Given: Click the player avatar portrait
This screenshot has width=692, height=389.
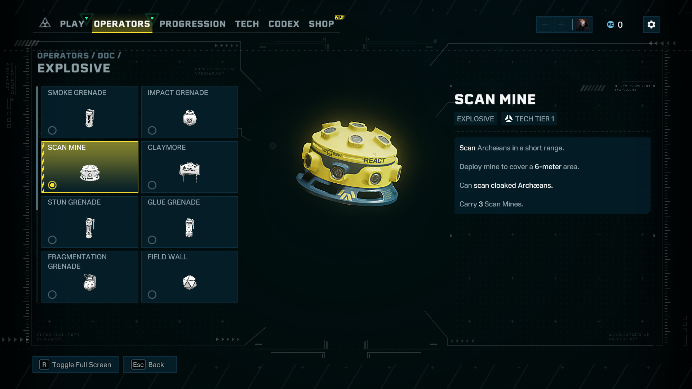Looking at the screenshot, I should [582, 24].
